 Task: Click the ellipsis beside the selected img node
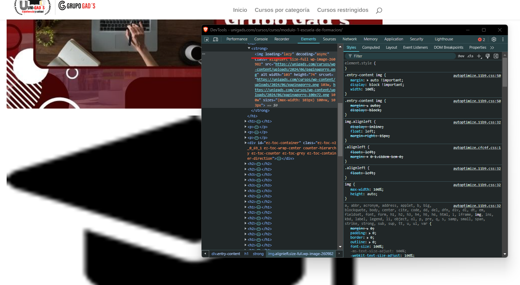[204, 54]
